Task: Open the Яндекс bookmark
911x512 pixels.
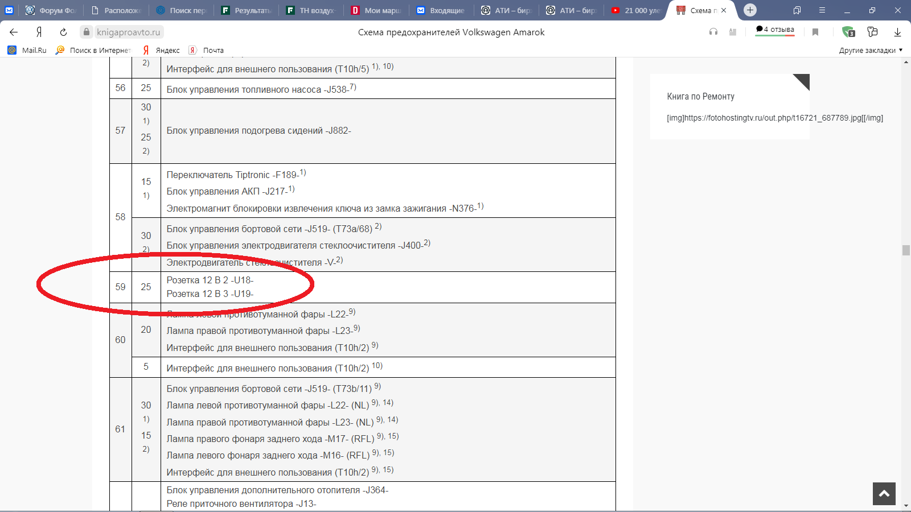Action: click(161, 50)
